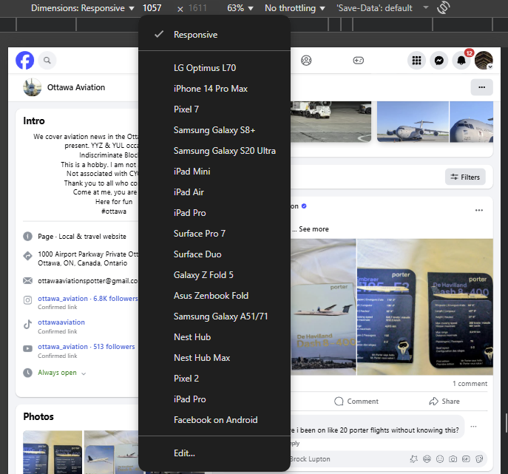This screenshot has width=508, height=474.
Task: Insert sticker in reply box
Action: click(x=479, y=459)
